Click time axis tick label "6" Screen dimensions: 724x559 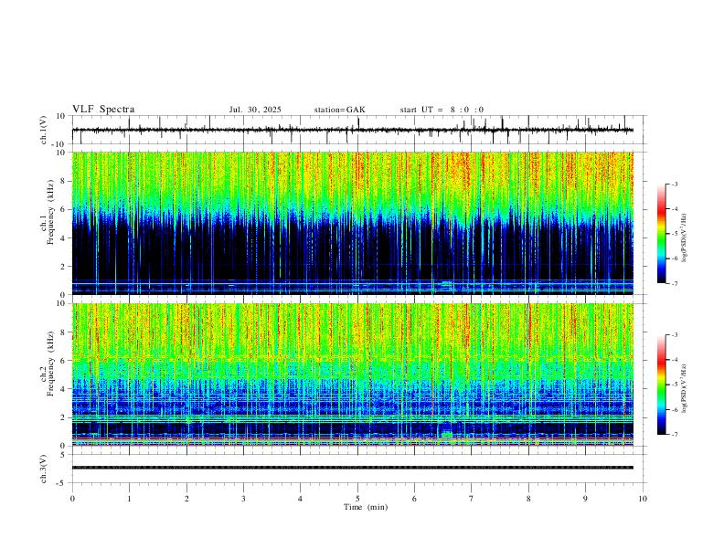point(414,499)
